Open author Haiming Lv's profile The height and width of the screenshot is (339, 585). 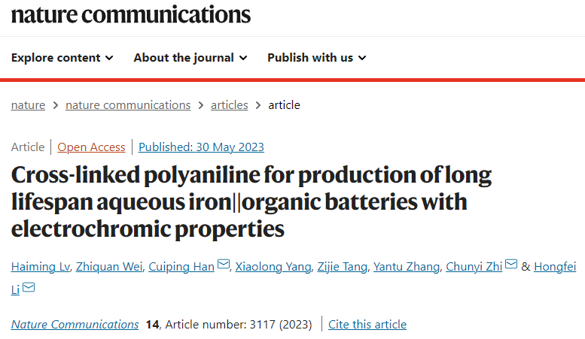click(41, 266)
